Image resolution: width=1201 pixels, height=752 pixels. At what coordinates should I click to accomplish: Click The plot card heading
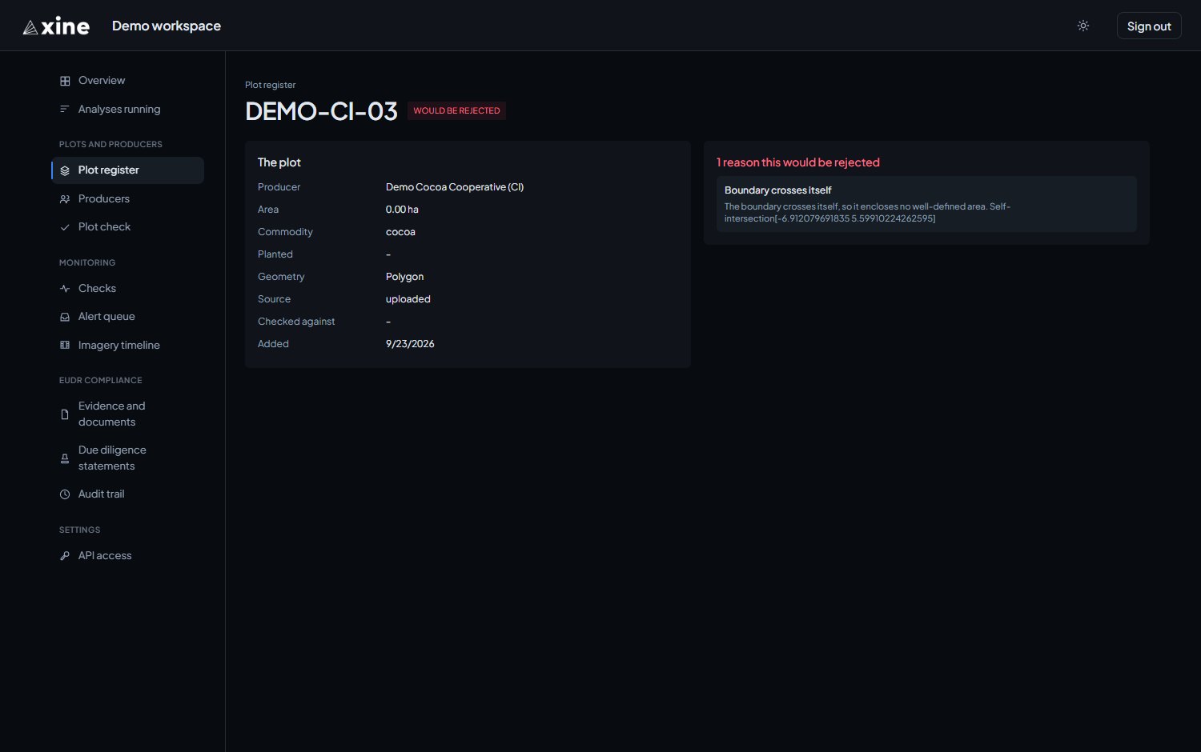point(279,162)
